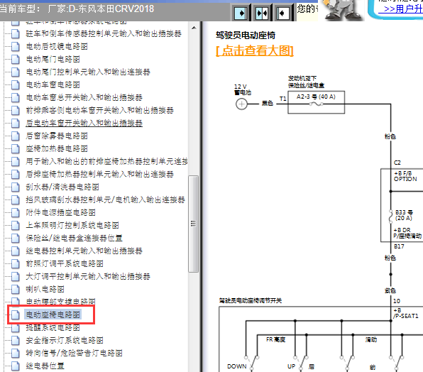Click the B33 号 (20 A) fuse label
This screenshot has height=372, width=423.
(404, 215)
